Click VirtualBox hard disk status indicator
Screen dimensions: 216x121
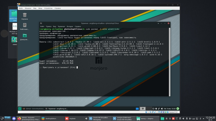tap(146, 112)
